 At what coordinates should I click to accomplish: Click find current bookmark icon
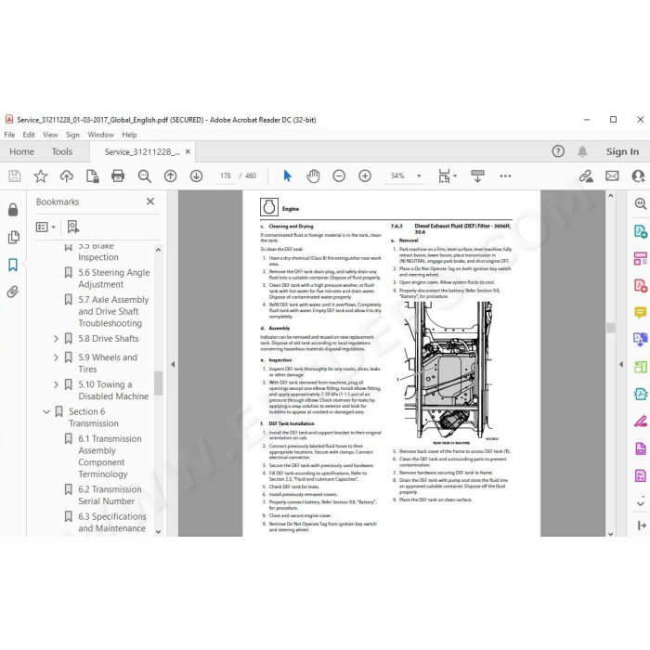point(73,227)
